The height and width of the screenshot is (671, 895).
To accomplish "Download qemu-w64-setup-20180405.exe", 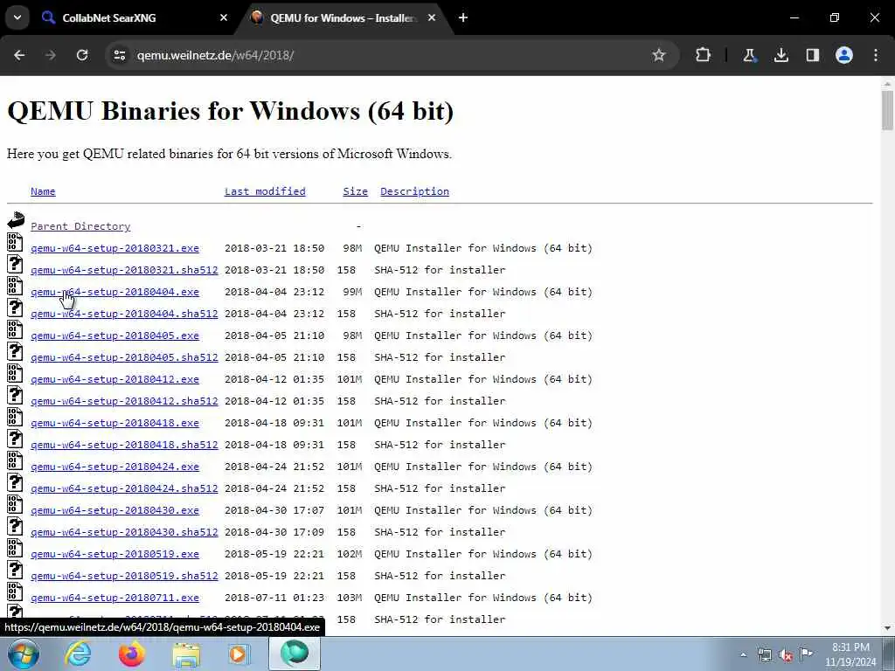I will click(x=114, y=335).
